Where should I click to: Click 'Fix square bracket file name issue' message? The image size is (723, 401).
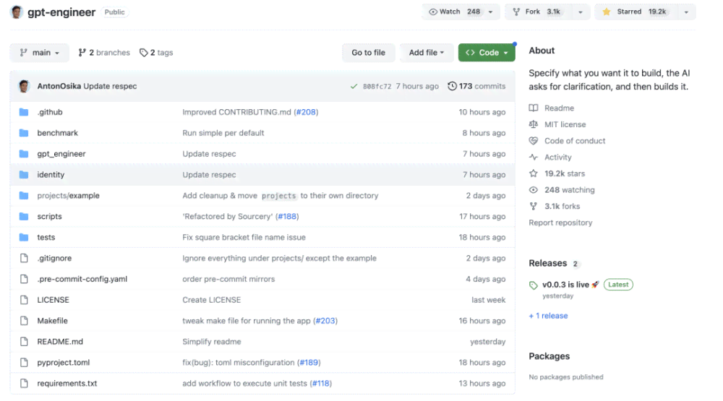click(244, 238)
